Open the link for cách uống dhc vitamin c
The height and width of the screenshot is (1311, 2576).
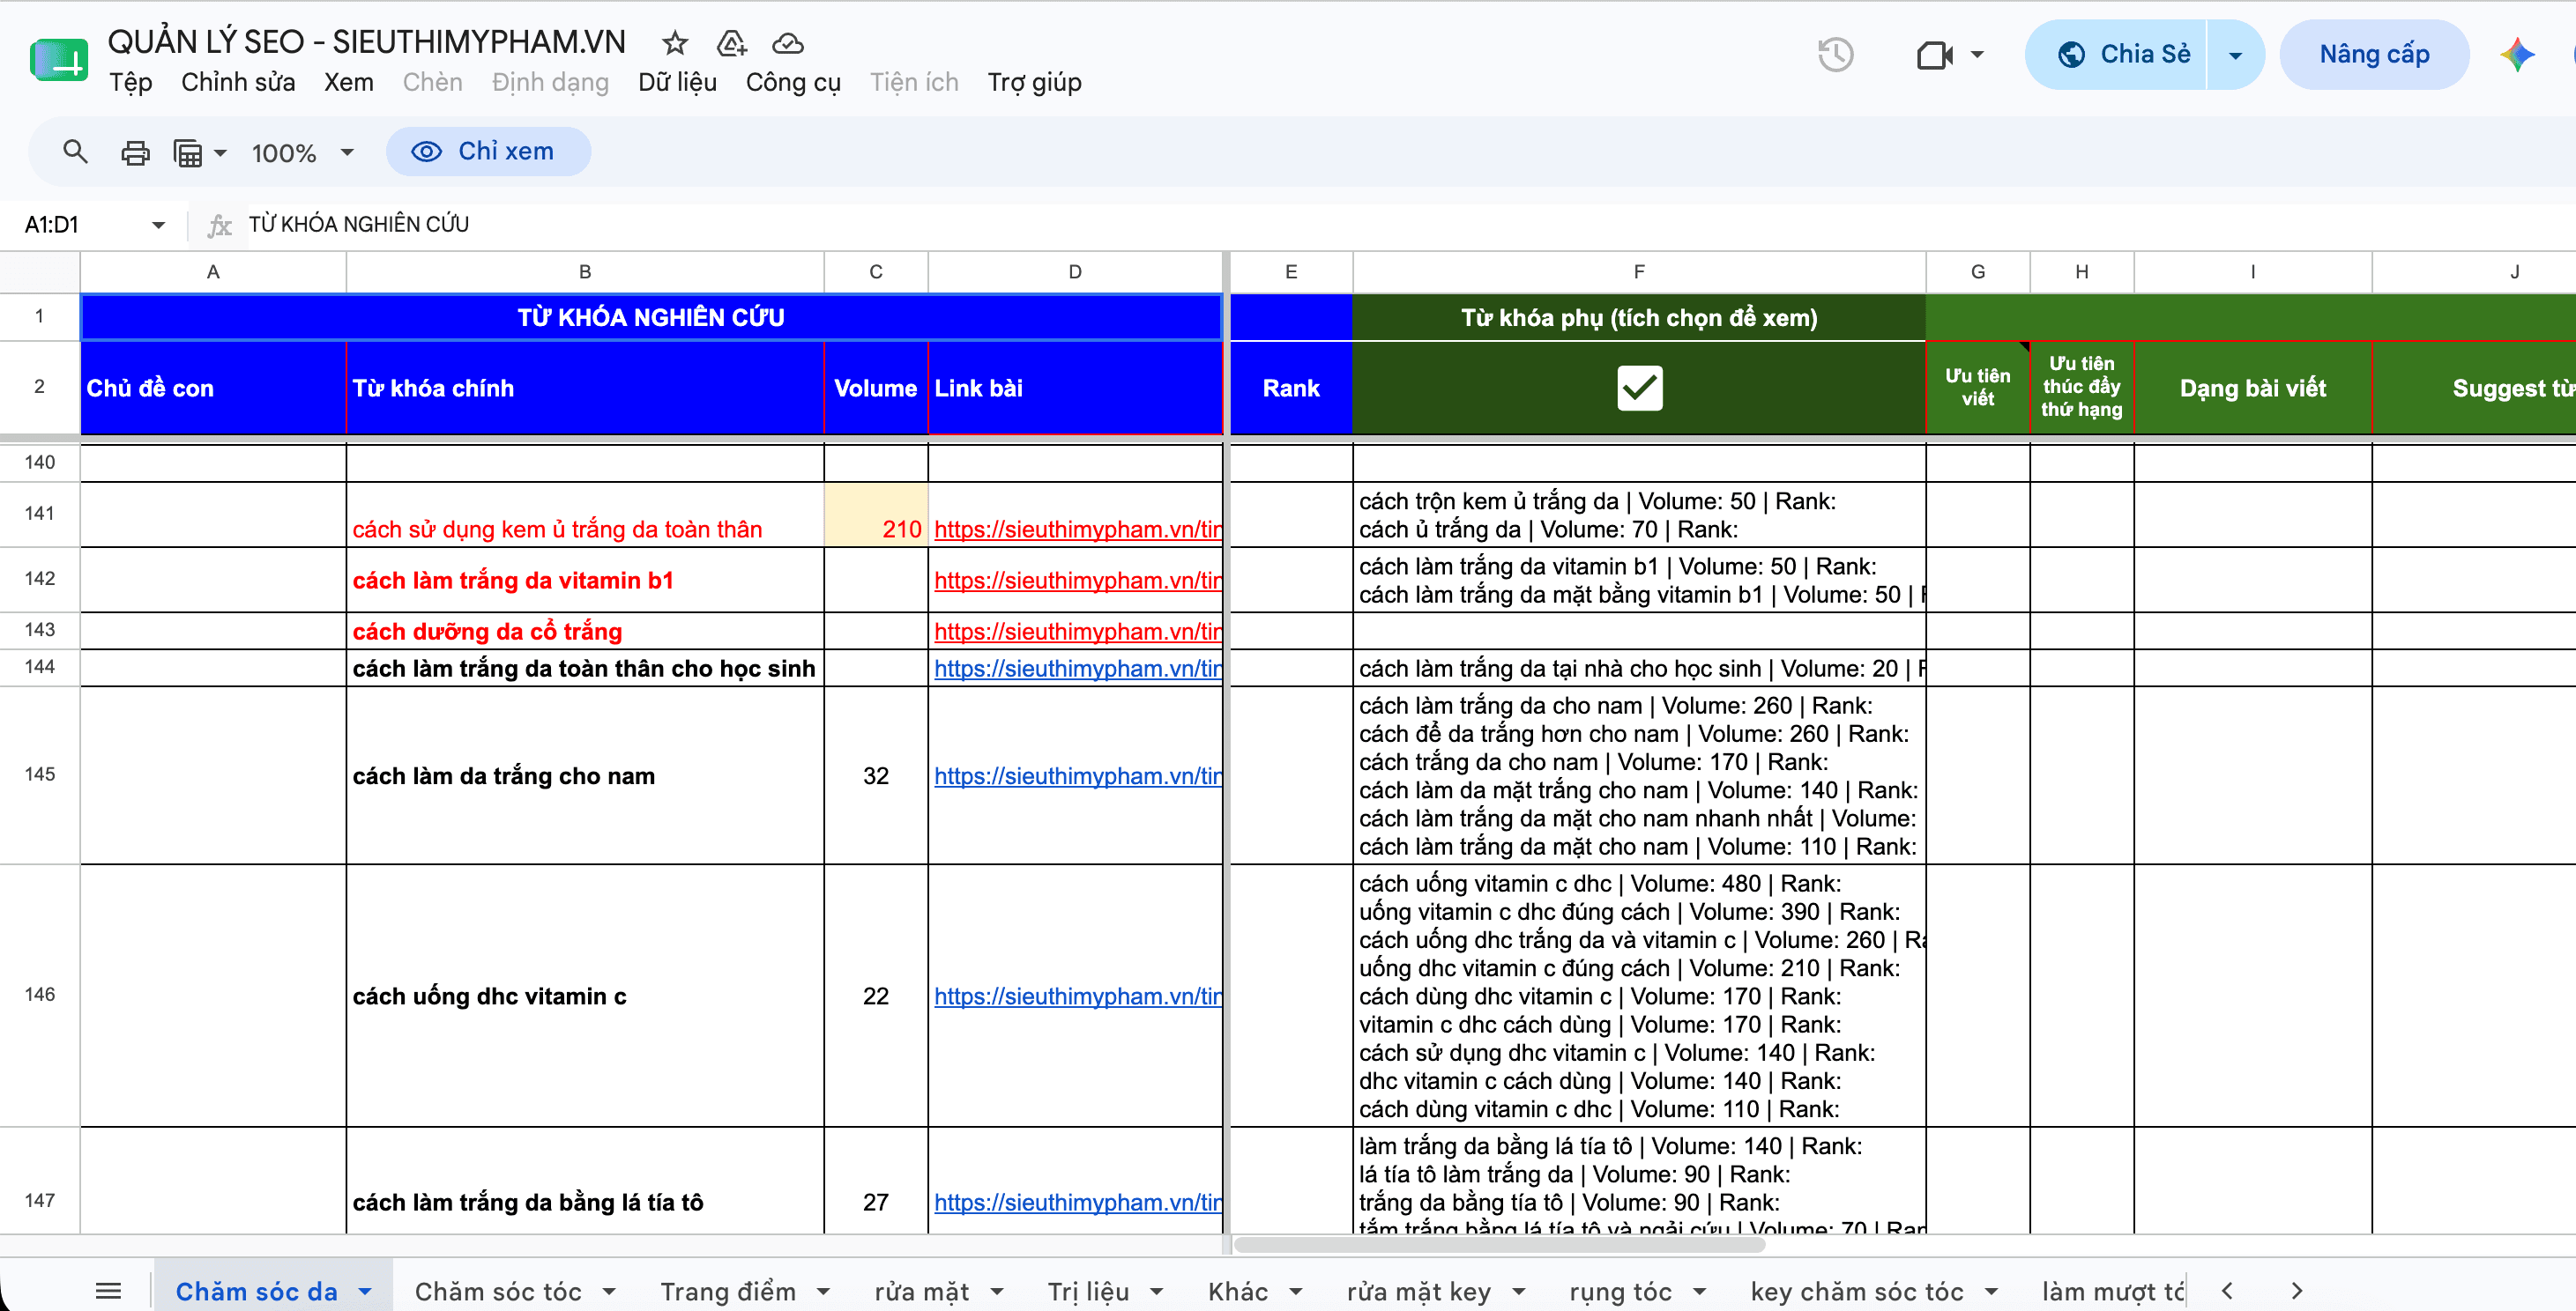1077,996
